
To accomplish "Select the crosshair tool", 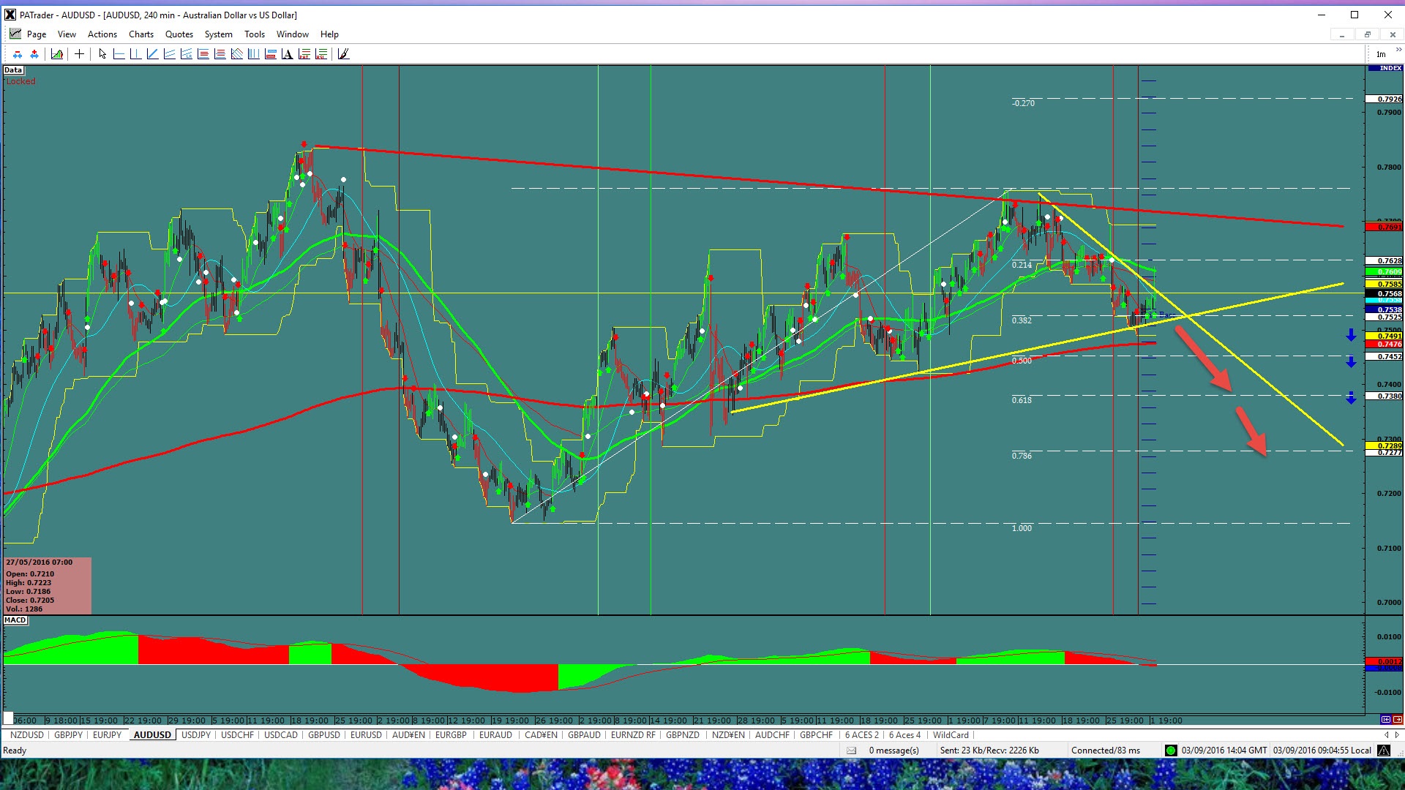I will coord(79,54).
